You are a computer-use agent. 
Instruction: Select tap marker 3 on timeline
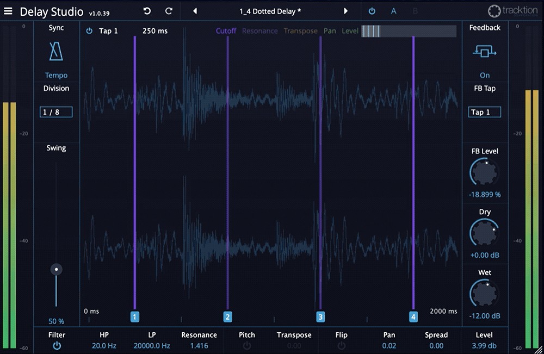(320, 316)
